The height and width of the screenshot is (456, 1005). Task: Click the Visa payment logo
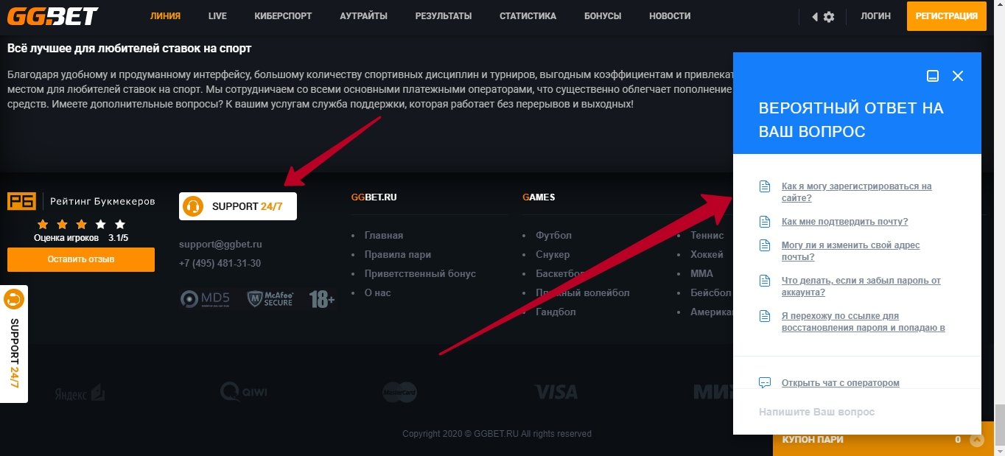(556, 392)
